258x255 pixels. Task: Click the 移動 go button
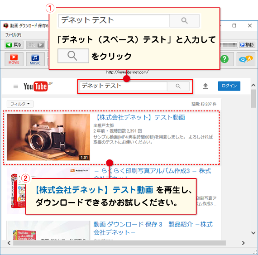[x=247, y=44]
